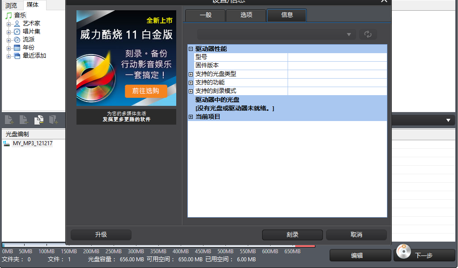Expand the 年份 tree node
The width and height of the screenshot is (458, 268).
(x=8, y=48)
